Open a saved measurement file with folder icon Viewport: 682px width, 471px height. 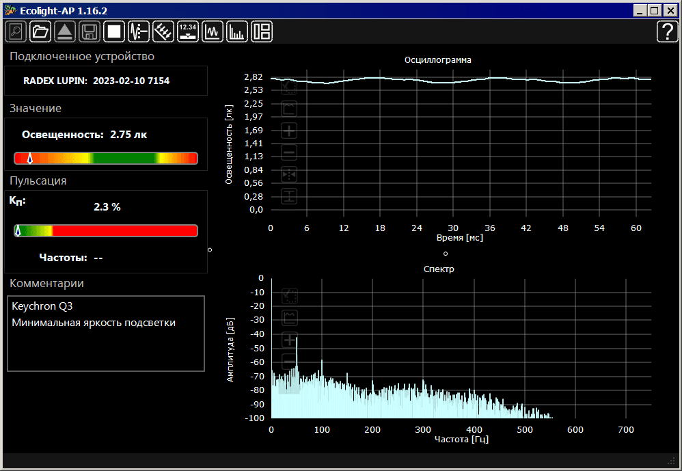pos(40,31)
